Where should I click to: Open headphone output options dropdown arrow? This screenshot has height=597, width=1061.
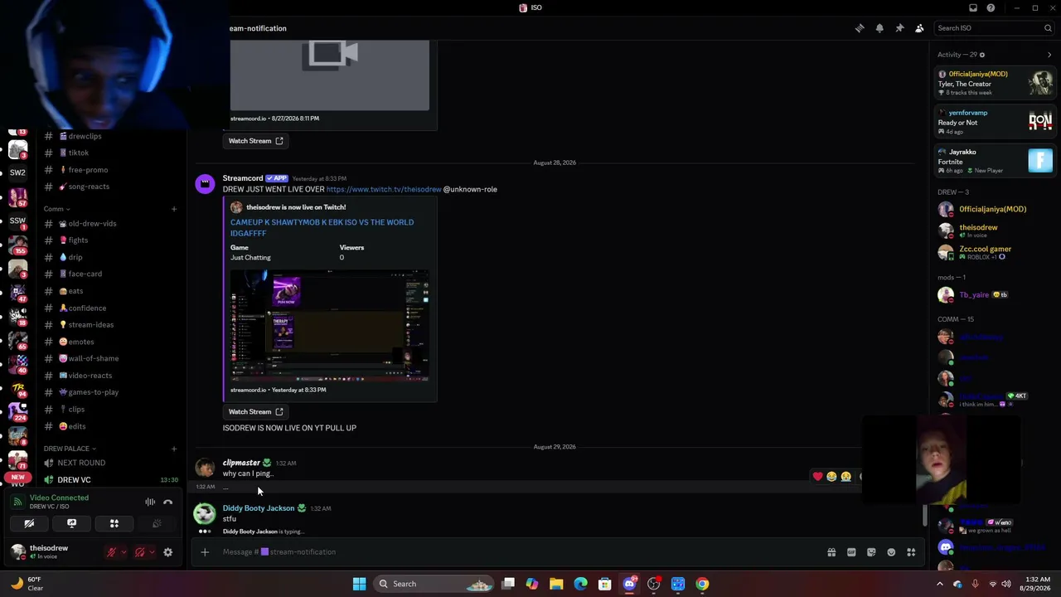[152, 552]
